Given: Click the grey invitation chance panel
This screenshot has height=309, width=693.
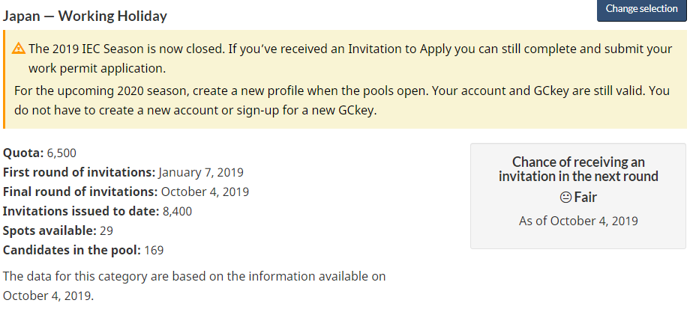Looking at the screenshot, I should tap(578, 196).
